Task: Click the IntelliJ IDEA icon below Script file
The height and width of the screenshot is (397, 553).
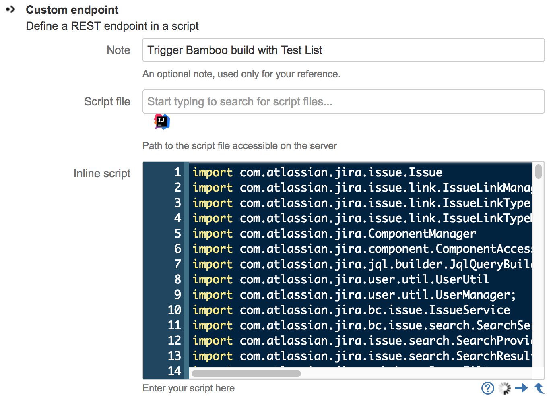Action: click(x=162, y=121)
